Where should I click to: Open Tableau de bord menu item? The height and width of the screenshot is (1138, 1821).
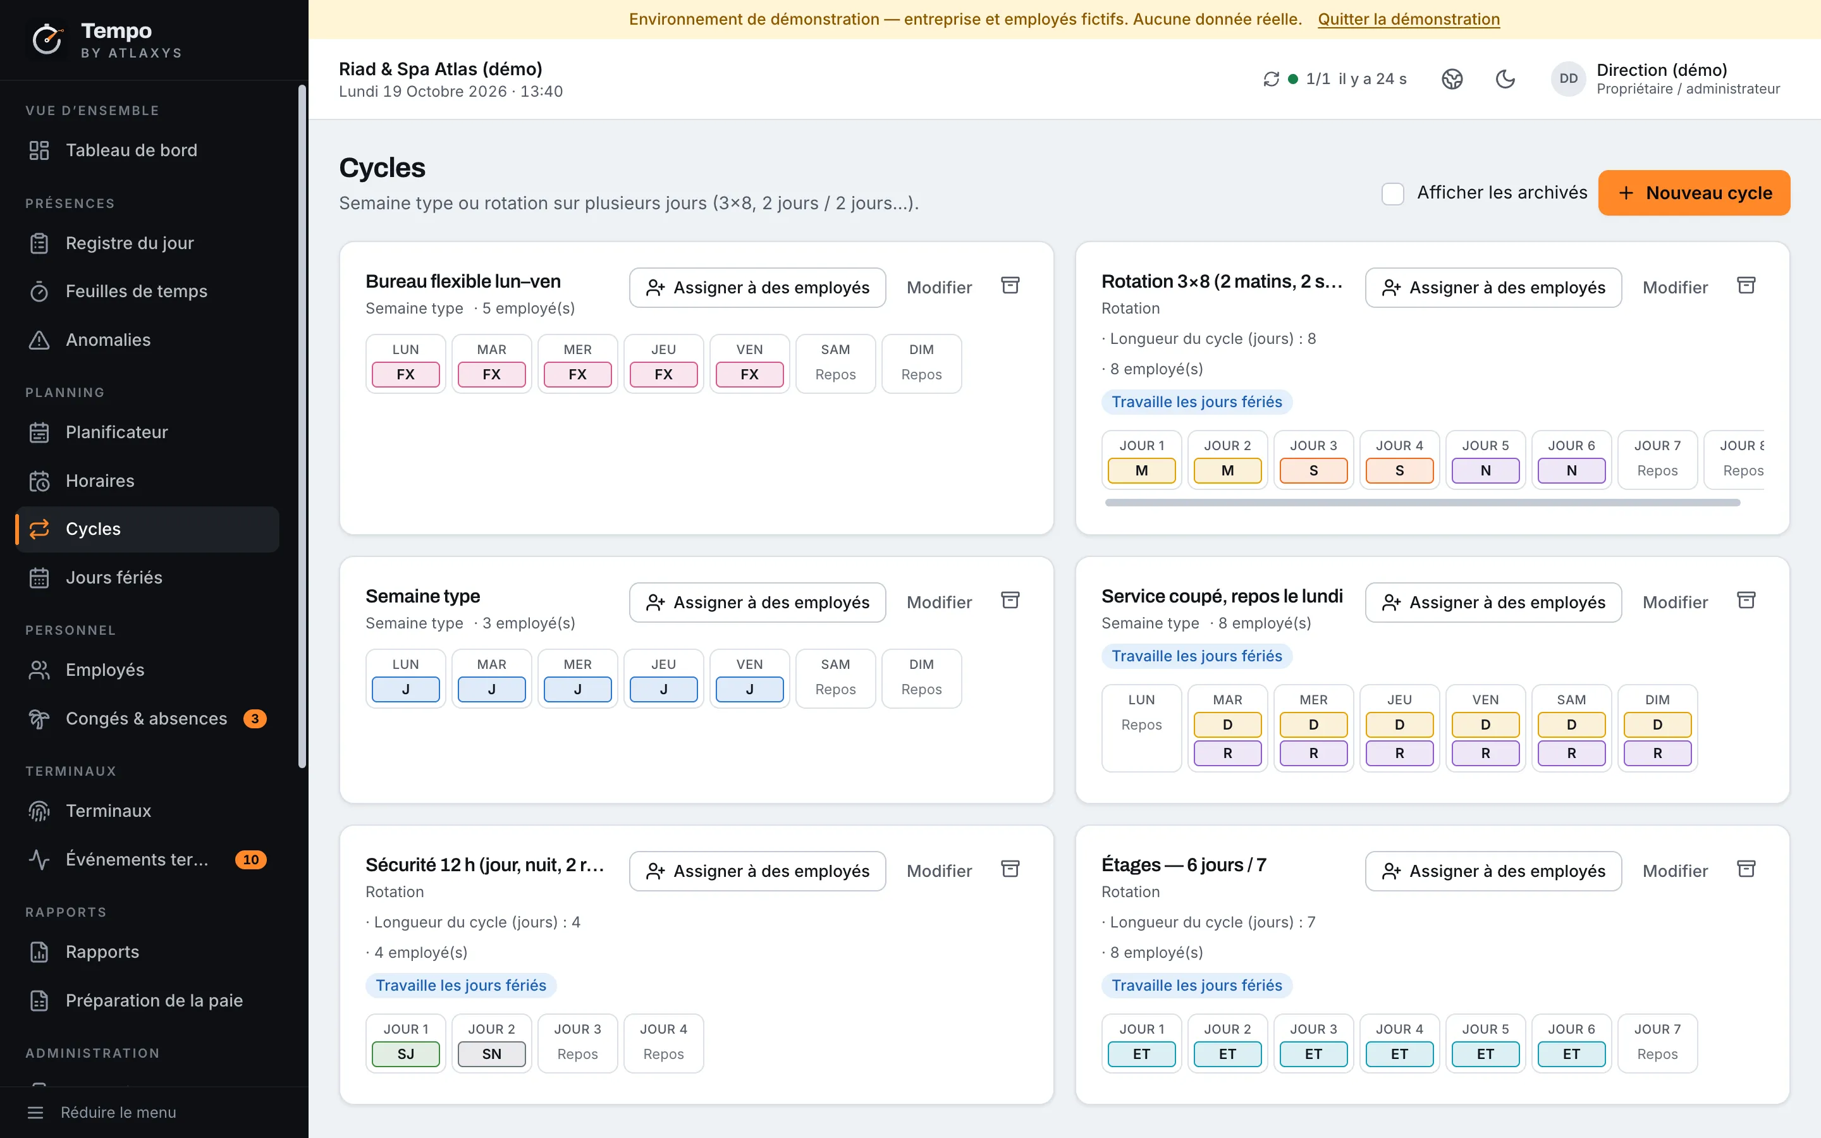[147, 150]
